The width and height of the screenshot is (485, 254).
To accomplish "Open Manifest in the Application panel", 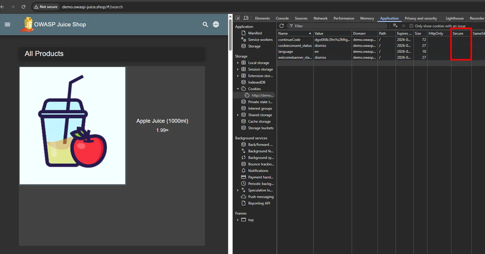I will [255, 33].
